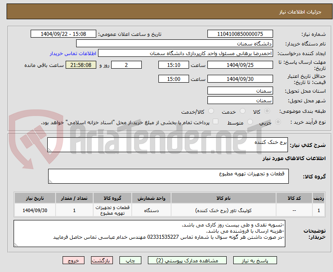Click the استان محل تحویل field
The image size is (333, 272).
click(x=240, y=91)
